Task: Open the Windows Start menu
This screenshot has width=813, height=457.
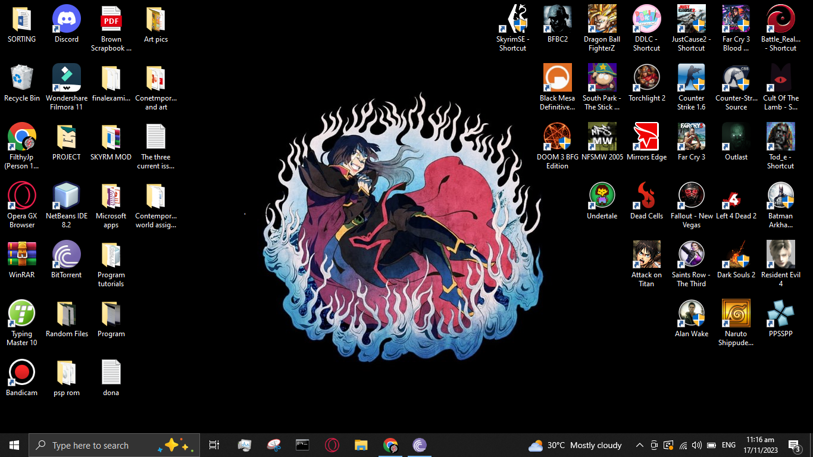Action: click(x=14, y=445)
